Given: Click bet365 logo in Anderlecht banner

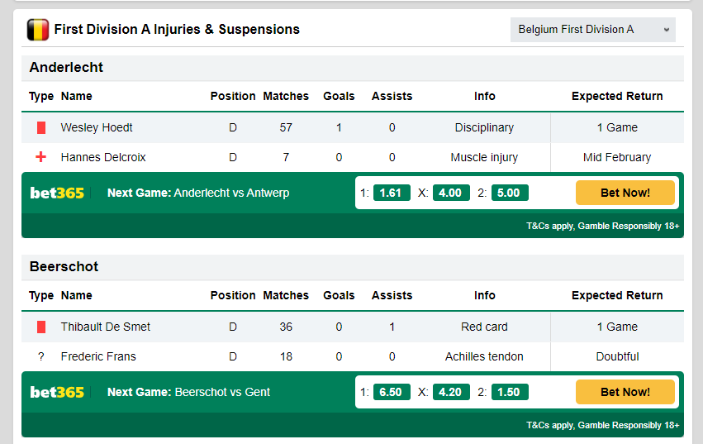Looking at the screenshot, I should (57, 193).
